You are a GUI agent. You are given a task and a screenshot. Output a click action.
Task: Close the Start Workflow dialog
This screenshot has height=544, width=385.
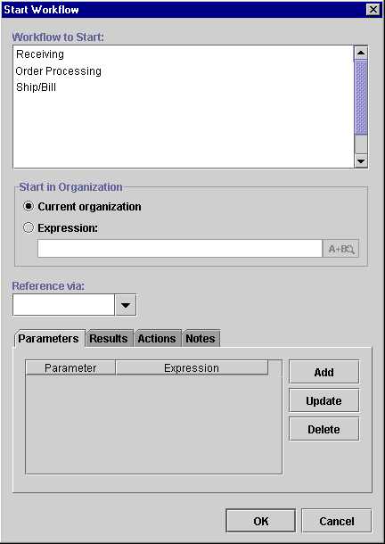pyautogui.click(x=373, y=10)
